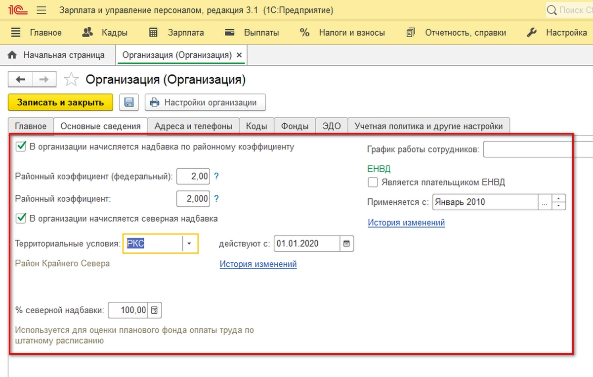Click the green ЕНВД section heading

(x=379, y=168)
